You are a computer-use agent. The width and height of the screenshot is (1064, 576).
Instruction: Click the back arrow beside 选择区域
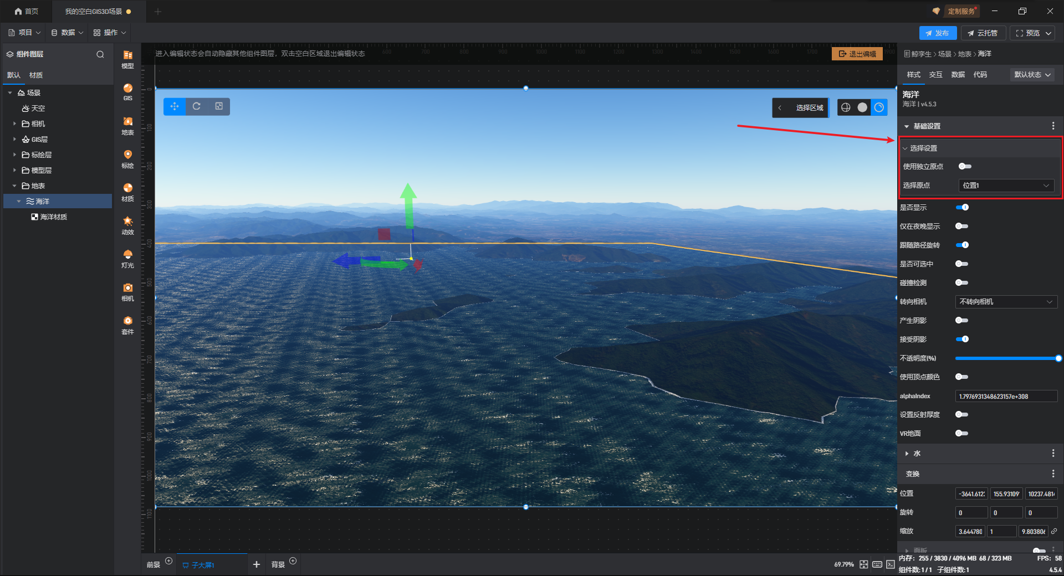[x=780, y=108]
